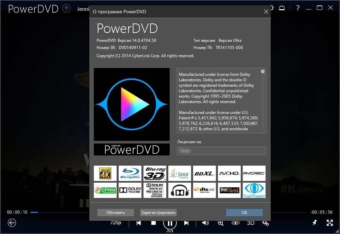Click the Dolby TrueHD logo
Image resolution: width=340 pixels, height=234 pixels.
click(130, 190)
